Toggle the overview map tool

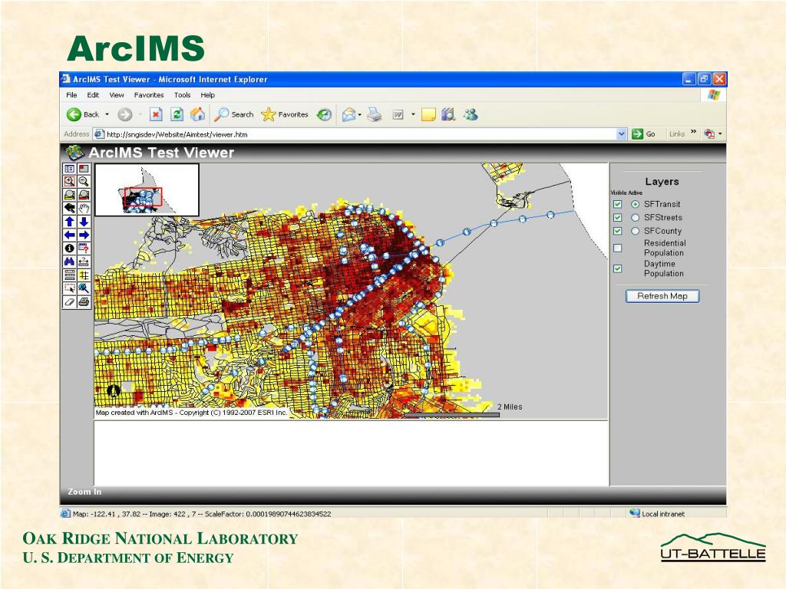point(84,169)
